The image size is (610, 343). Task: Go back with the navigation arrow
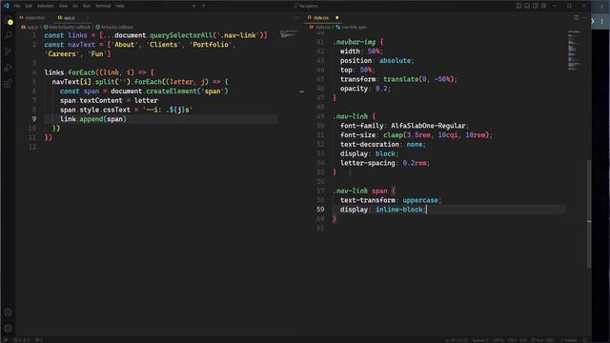(x=194, y=6)
